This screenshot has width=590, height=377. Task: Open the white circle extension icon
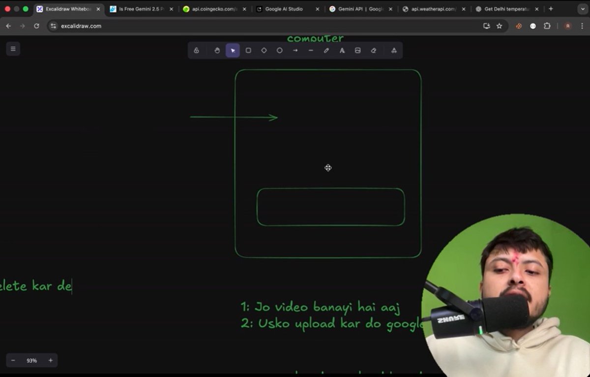533,26
